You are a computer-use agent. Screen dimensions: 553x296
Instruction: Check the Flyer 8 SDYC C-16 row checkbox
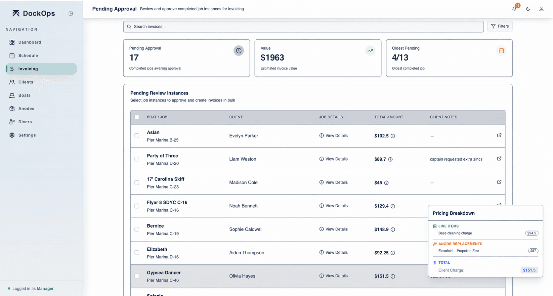(x=137, y=206)
